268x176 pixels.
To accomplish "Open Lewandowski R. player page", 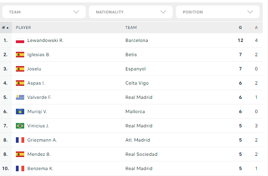I will tap(46, 40).
